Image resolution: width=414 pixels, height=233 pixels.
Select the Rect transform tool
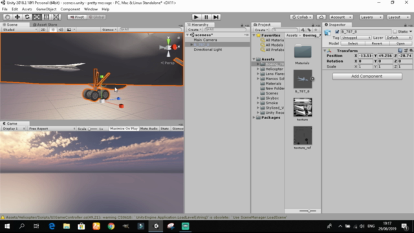pos(47,17)
